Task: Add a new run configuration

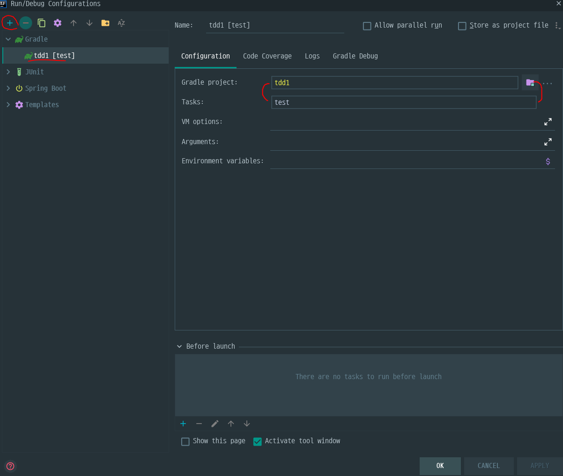Action: click(x=10, y=22)
